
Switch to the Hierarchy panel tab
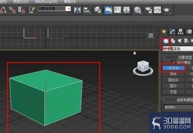click(x=180, y=32)
